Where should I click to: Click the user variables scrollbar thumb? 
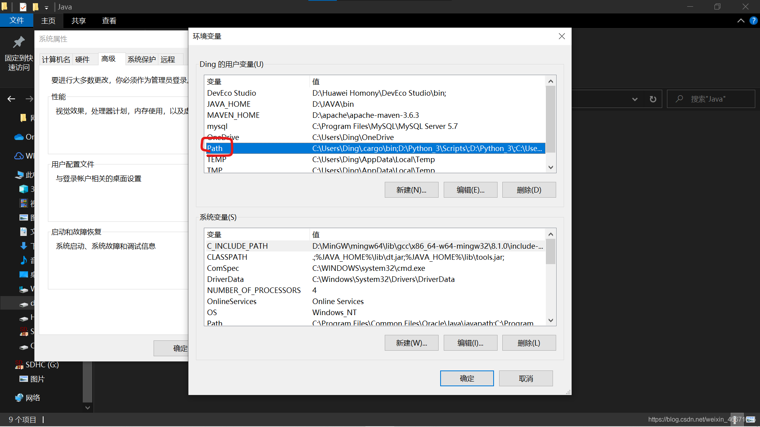pyautogui.click(x=551, y=119)
